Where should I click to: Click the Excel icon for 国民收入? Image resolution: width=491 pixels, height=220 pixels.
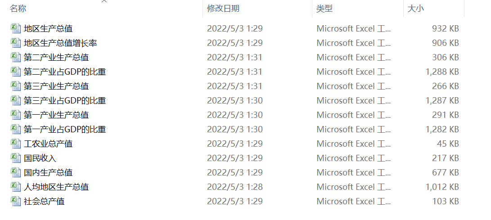[x=16, y=158]
